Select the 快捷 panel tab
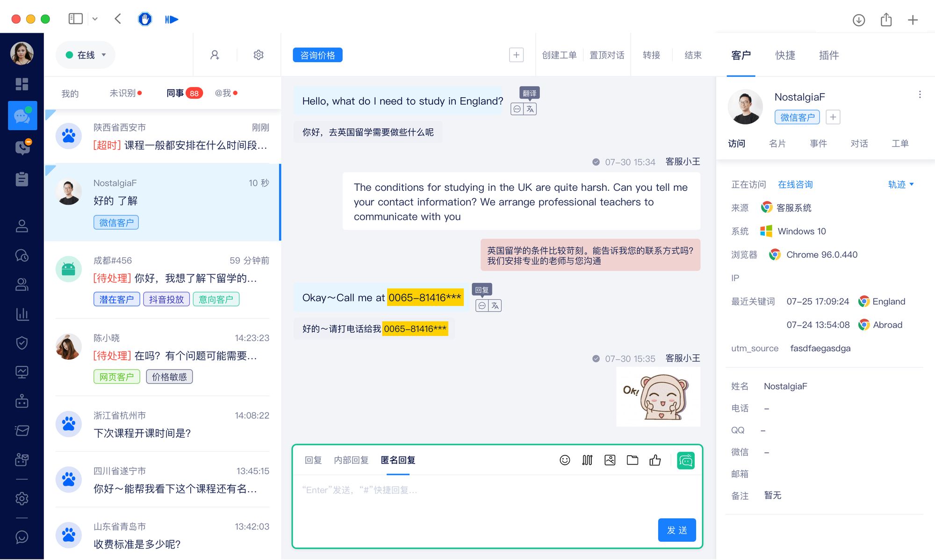Viewport: 935px width, 560px height. coord(785,55)
